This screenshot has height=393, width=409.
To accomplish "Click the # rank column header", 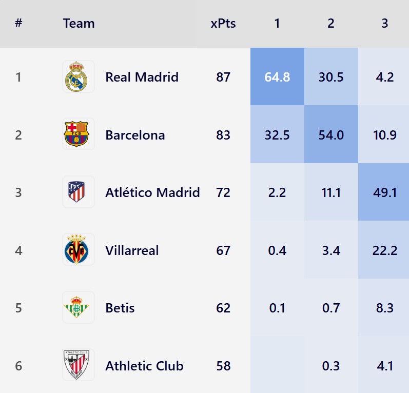I will tap(18, 23).
